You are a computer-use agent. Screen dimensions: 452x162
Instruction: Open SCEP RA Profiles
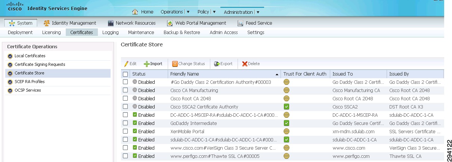pyautogui.click(x=30, y=82)
